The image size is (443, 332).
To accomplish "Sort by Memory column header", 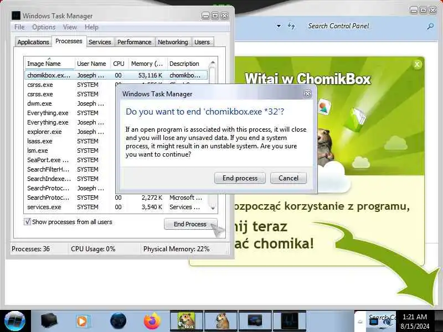I will point(147,64).
